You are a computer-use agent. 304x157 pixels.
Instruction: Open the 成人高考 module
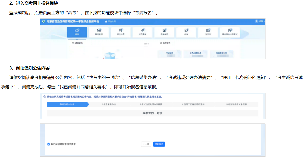pos(142,32)
